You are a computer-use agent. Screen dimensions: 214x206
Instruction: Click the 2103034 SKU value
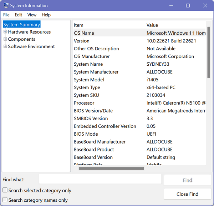[156, 95]
